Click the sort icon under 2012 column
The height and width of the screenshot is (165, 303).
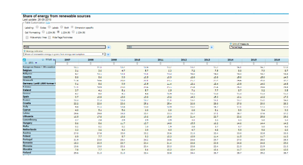tap(184, 63)
